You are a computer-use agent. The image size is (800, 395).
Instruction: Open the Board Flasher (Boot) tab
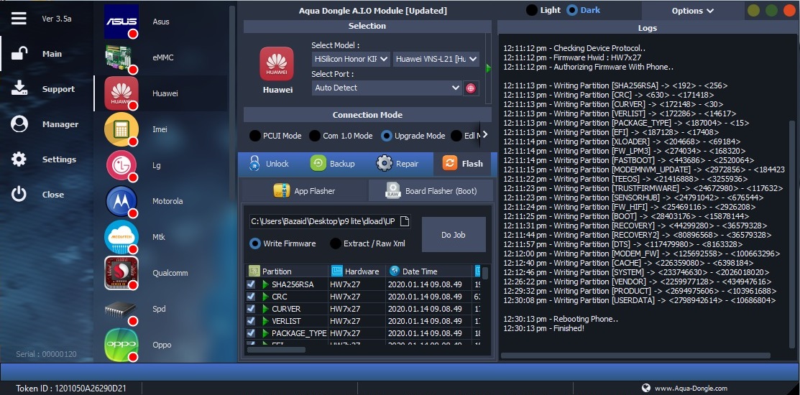pos(431,191)
